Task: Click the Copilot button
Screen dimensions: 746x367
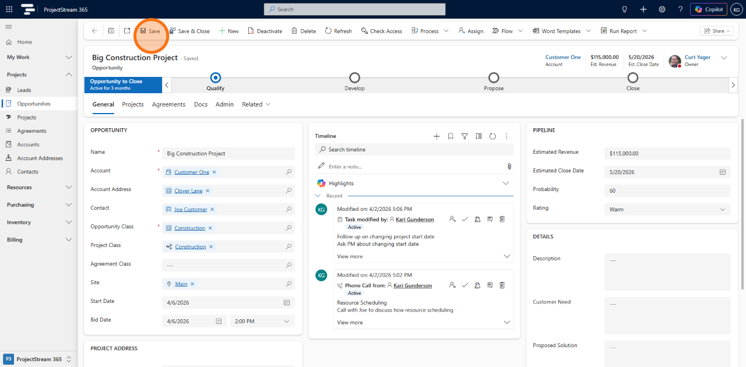Action: (709, 9)
